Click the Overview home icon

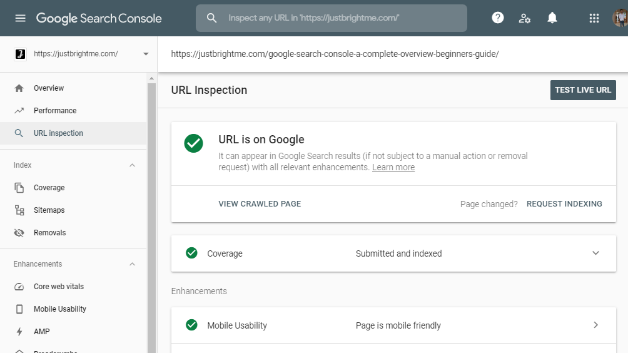tap(19, 88)
